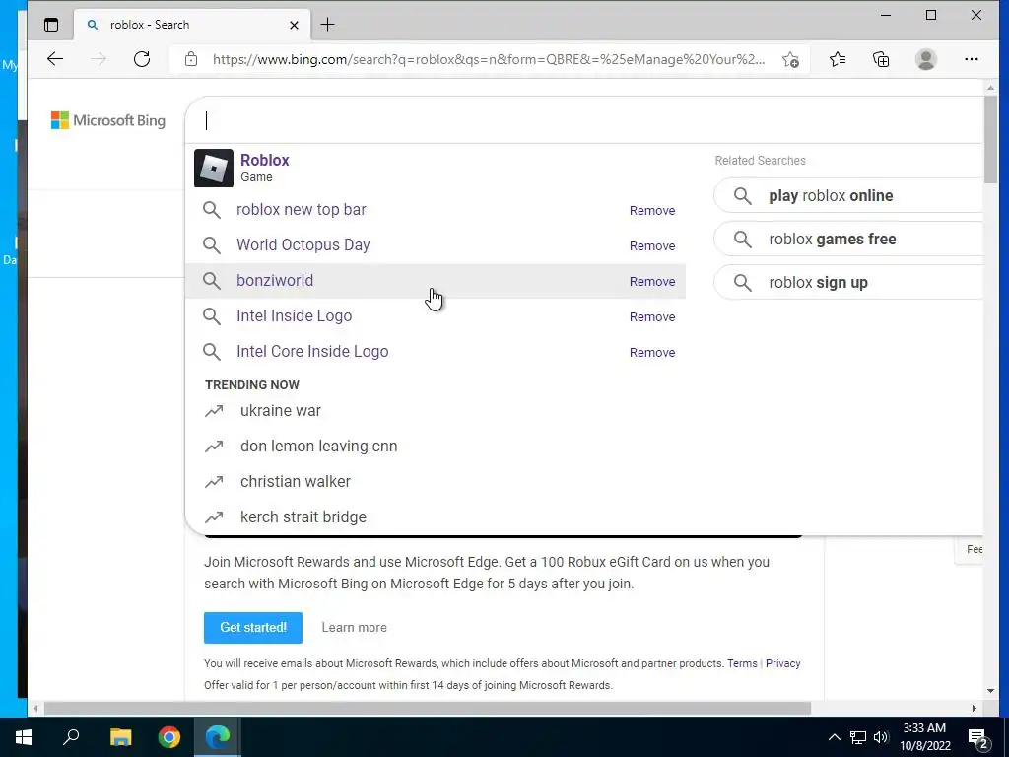The width and height of the screenshot is (1009, 757).
Task: Click the vertical scrollbar thumb
Action: click(x=990, y=138)
